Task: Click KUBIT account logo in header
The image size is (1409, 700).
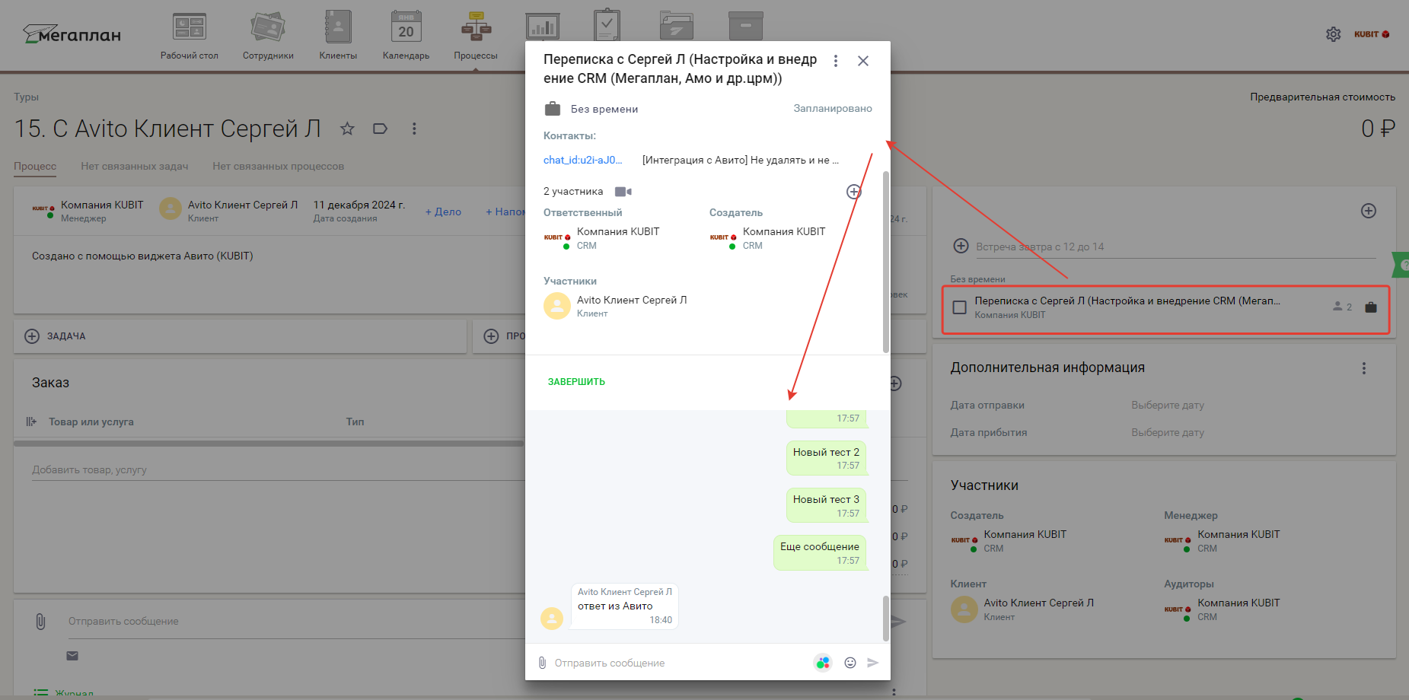Action: (1372, 34)
